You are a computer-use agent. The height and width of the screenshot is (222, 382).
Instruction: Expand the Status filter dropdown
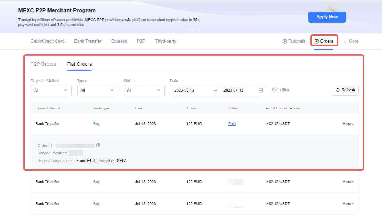(144, 90)
